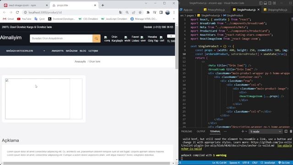293x165 pixels.
Task: Click the translate page icon in address bar
Action: pos(120,12)
